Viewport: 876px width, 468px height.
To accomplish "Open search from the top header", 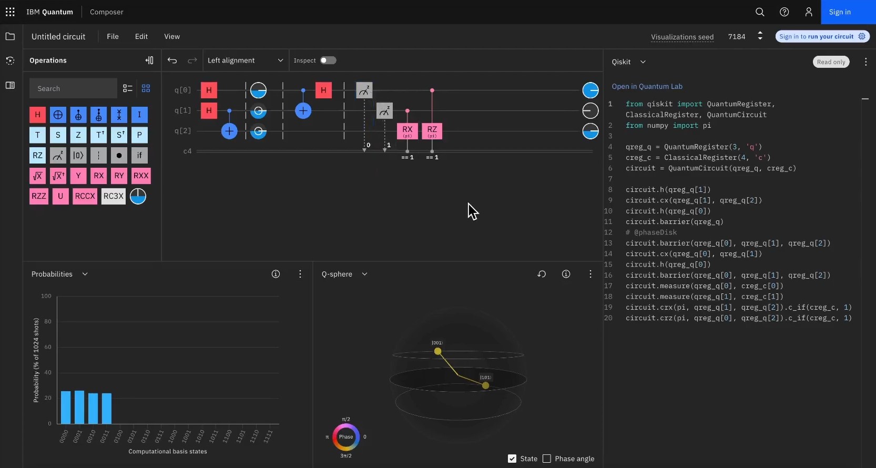I will pos(760,12).
